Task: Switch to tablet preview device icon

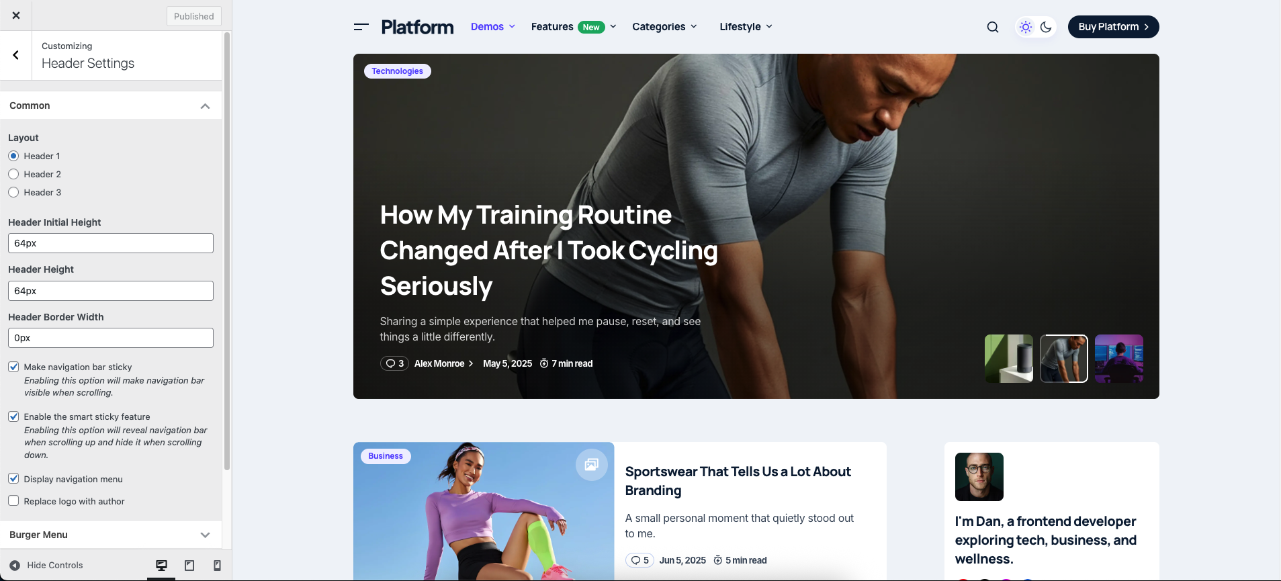Action: pos(189,566)
